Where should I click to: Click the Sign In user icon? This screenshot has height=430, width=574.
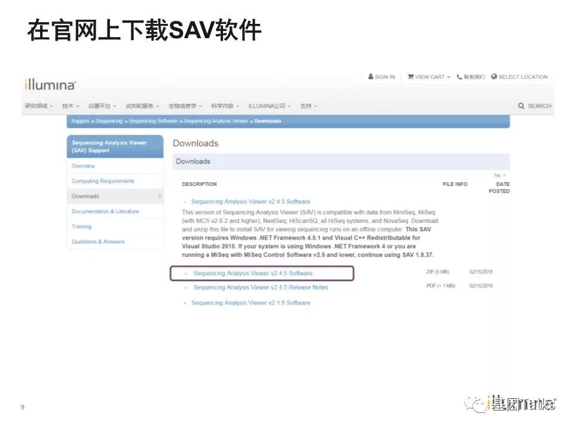(x=371, y=77)
